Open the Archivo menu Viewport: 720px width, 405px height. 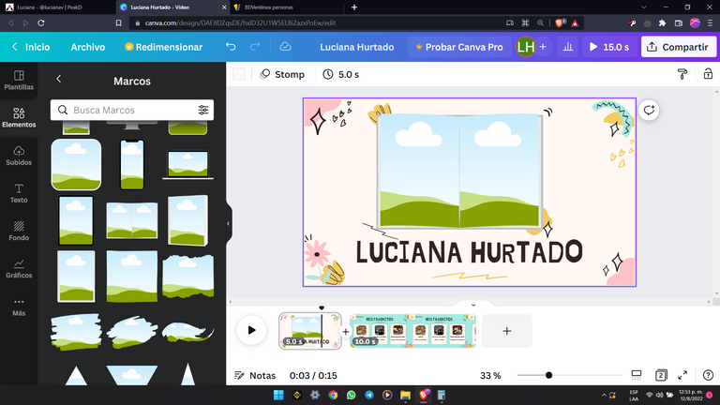[88, 47]
